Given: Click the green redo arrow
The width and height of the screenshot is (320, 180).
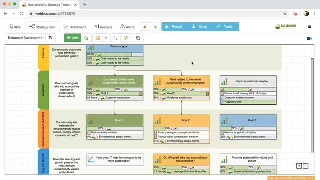Looking at the screenshot, I should tap(155, 27).
